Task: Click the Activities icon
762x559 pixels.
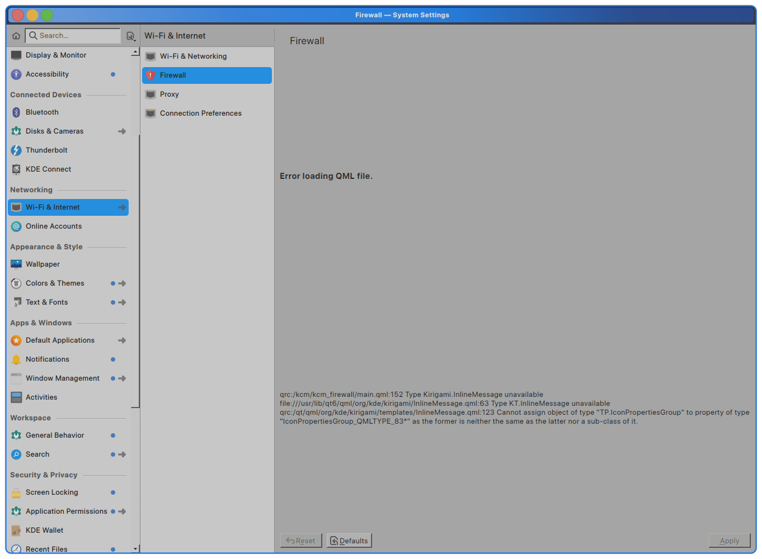Action: 16,397
